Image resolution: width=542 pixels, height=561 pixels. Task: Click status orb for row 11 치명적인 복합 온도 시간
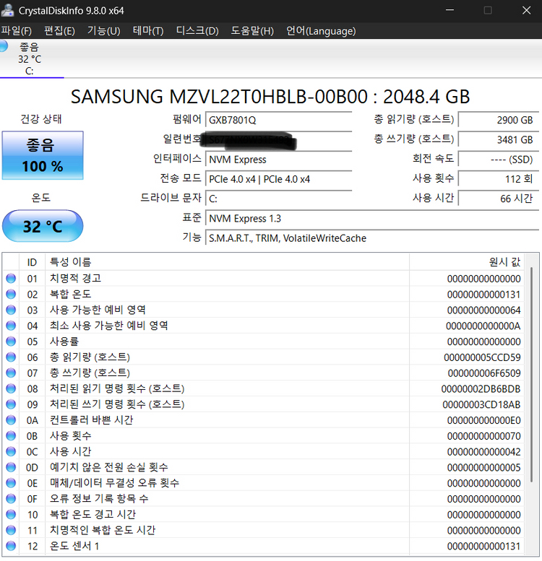pyautogui.click(x=11, y=530)
